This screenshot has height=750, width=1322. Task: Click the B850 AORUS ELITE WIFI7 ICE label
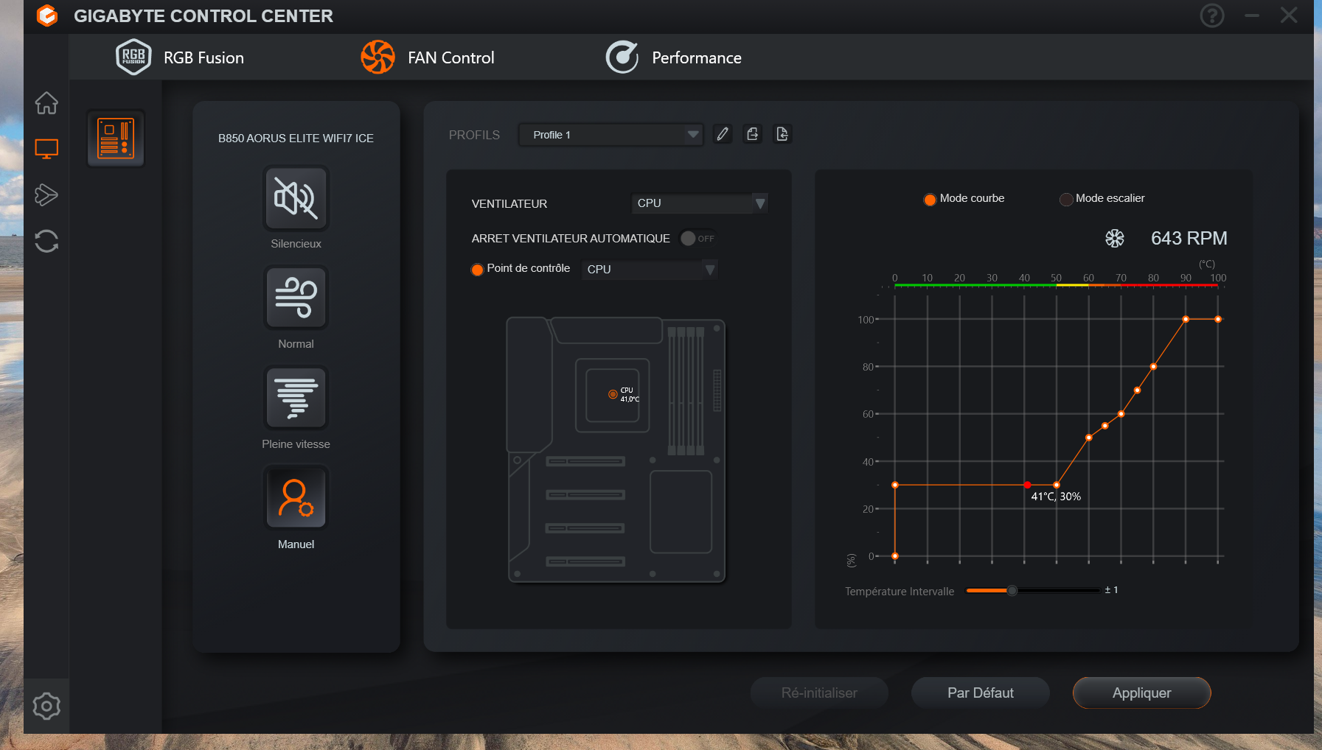(296, 139)
